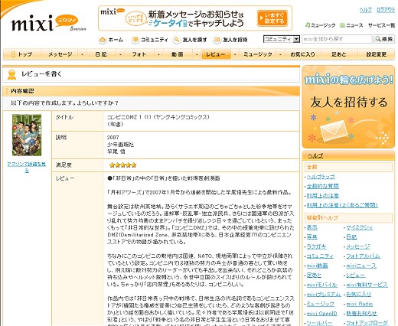Image resolution: width=398 pixels, height=326 pixels.
Task: Click the コンビニDMZ book cover thumbnail
Action: click(x=27, y=135)
